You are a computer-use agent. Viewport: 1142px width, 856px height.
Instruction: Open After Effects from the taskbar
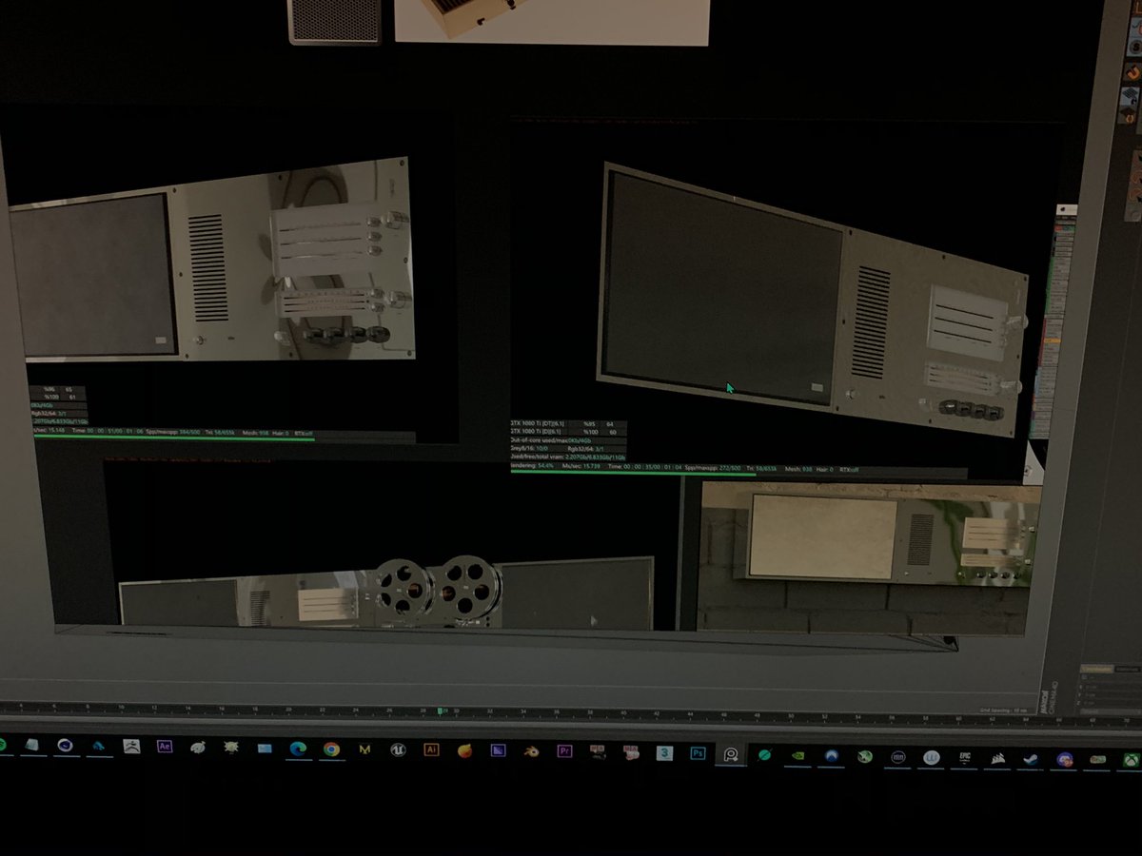[x=165, y=746]
